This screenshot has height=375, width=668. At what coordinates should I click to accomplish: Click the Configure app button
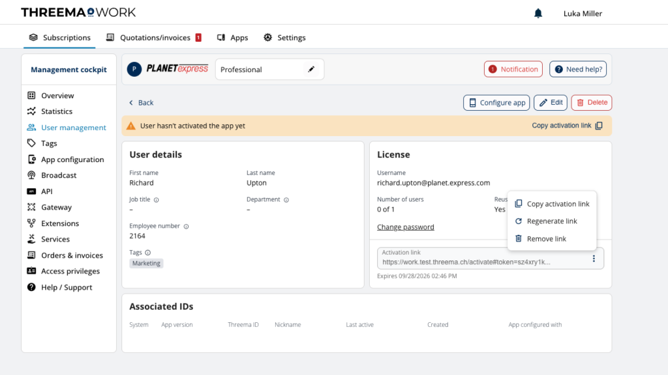496,102
